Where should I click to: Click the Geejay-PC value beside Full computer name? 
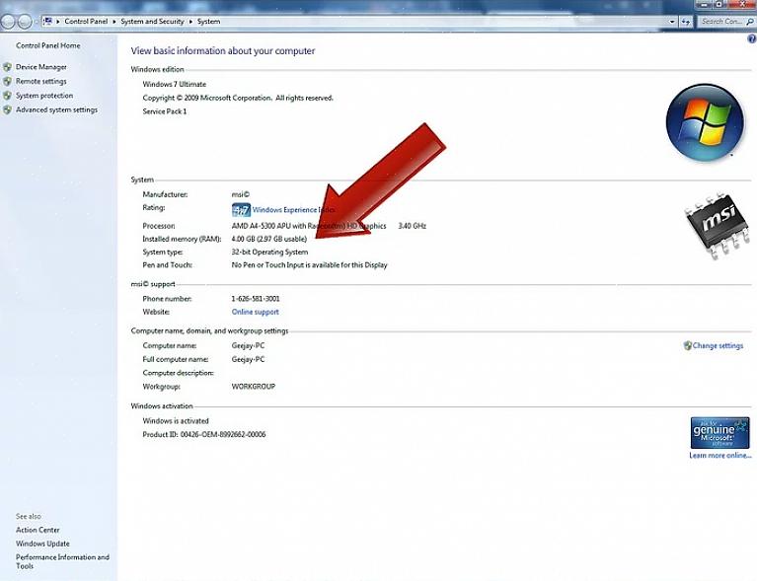pos(248,359)
